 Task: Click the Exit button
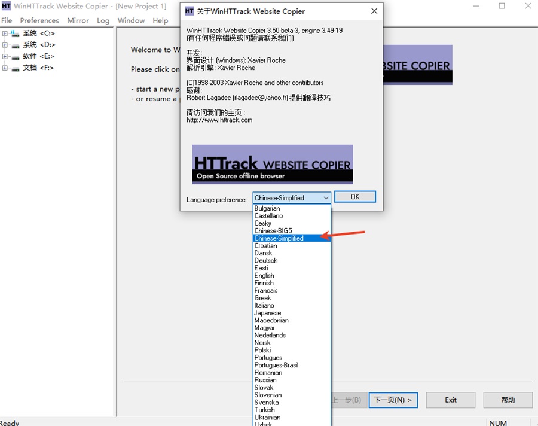[451, 400]
